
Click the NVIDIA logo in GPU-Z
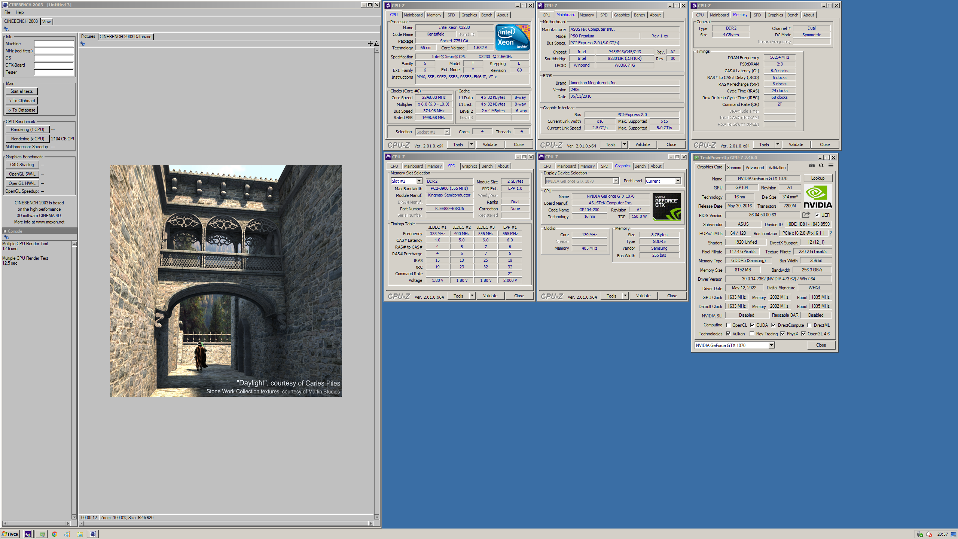(x=818, y=197)
